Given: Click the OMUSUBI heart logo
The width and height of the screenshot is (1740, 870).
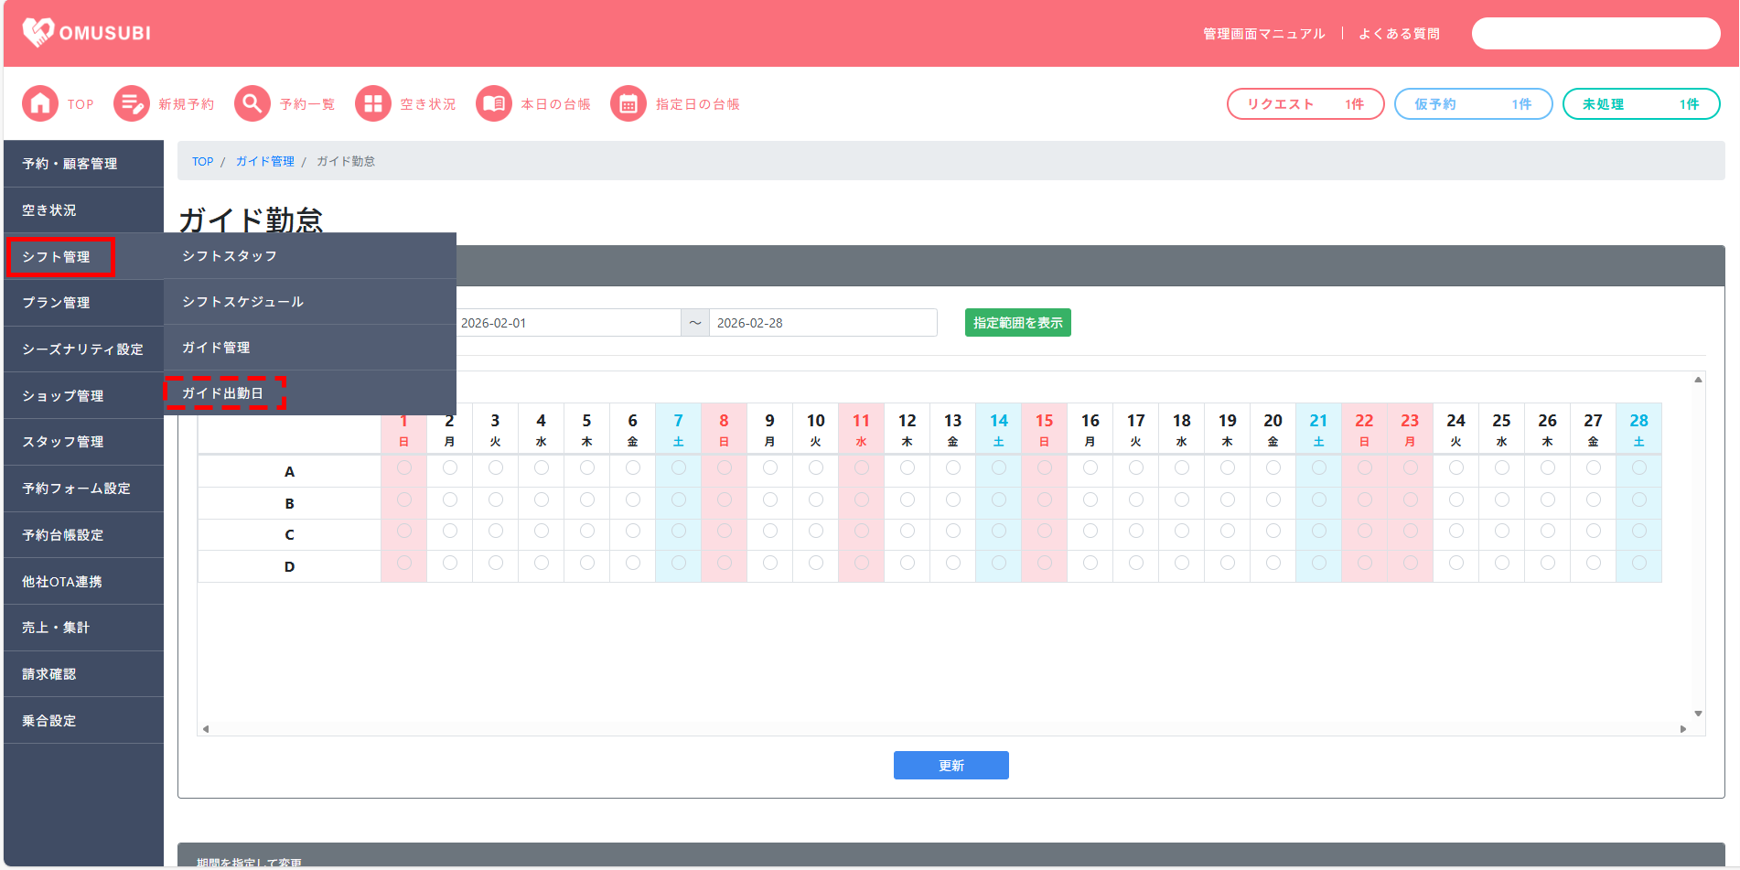Looking at the screenshot, I should pyautogui.click(x=38, y=33).
